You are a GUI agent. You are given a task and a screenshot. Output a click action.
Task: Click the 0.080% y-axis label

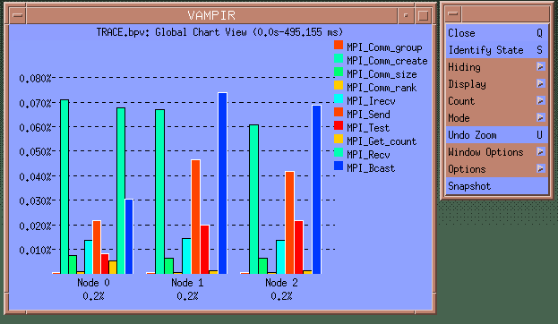pyautogui.click(x=35, y=78)
